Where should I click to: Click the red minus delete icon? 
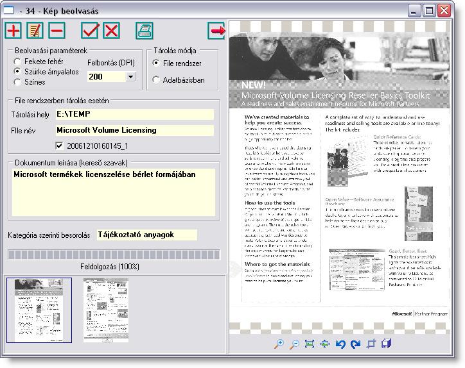pos(57,30)
